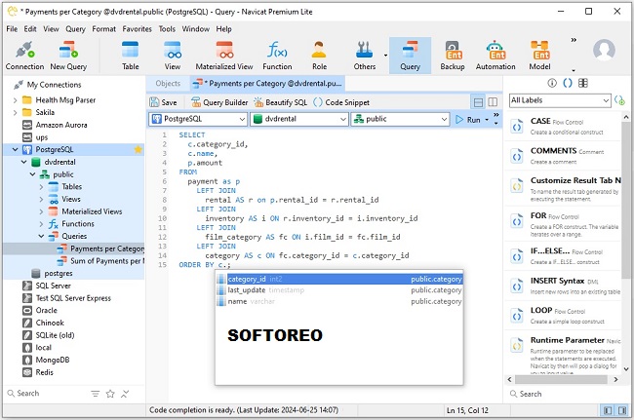The height and width of the screenshot is (420, 634).
Task: Expand the Functions node
Action: coord(41,224)
